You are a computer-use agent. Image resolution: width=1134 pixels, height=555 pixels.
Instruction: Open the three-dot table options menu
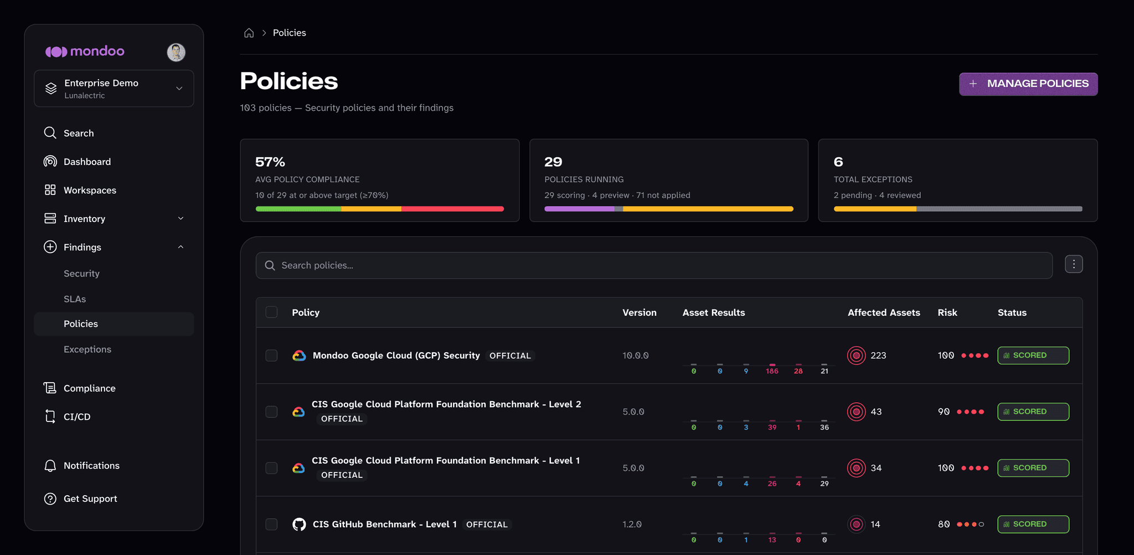pos(1074,265)
